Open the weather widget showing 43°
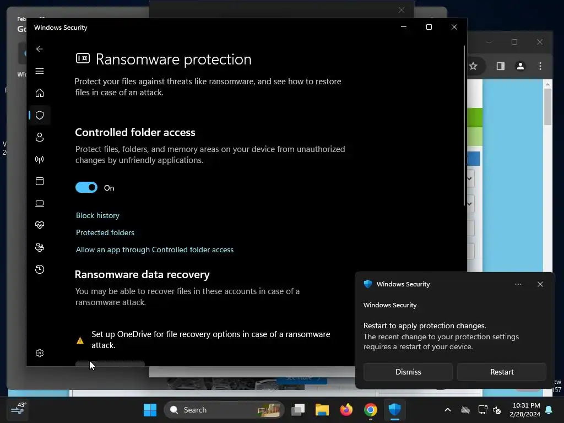Viewport: 564px width, 423px height. (18, 409)
